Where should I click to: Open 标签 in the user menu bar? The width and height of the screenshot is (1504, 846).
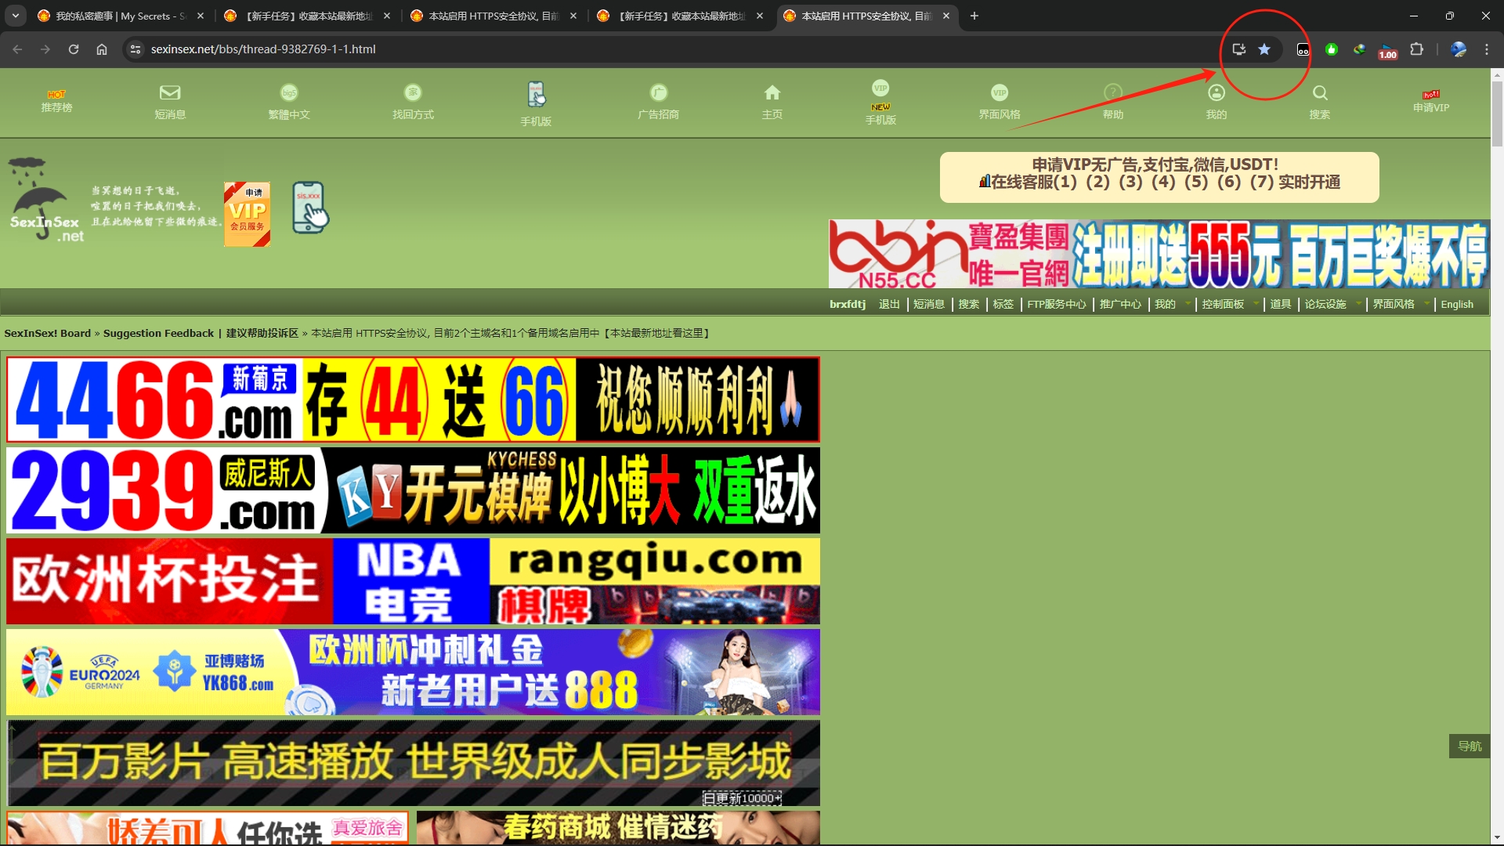click(1003, 304)
